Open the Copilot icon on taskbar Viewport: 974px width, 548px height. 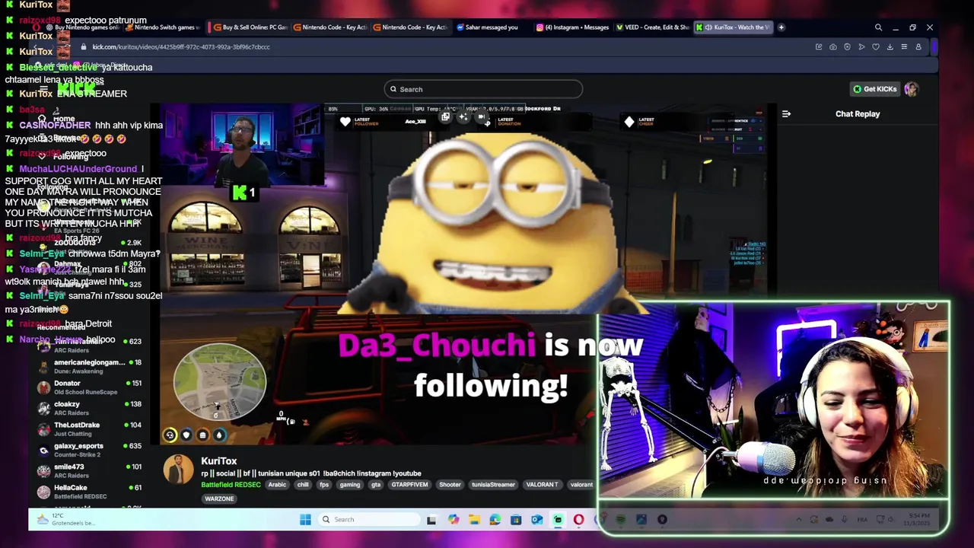454,520
